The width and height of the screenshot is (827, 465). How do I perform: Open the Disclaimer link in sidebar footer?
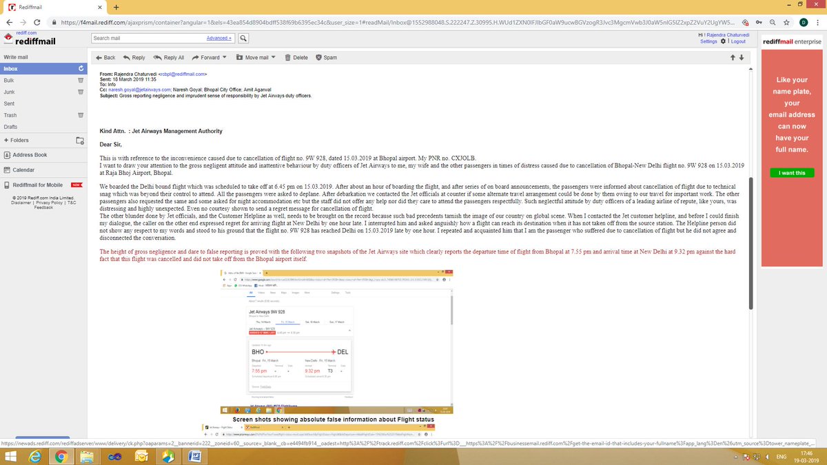(x=20, y=203)
